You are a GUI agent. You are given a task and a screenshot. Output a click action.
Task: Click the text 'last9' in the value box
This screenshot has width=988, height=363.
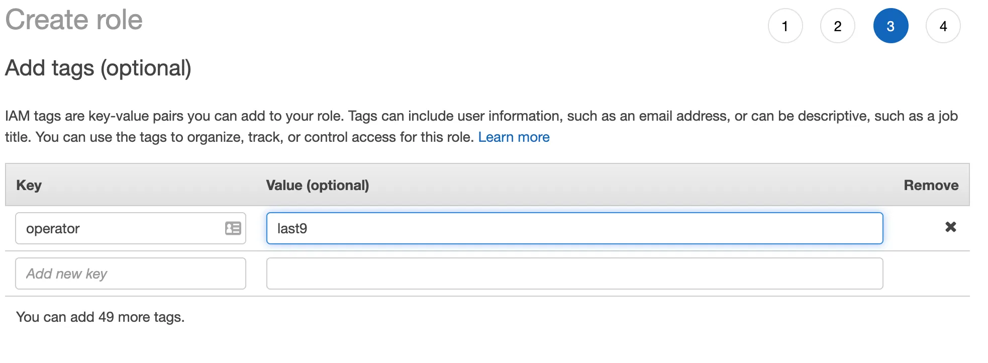(292, 229)
